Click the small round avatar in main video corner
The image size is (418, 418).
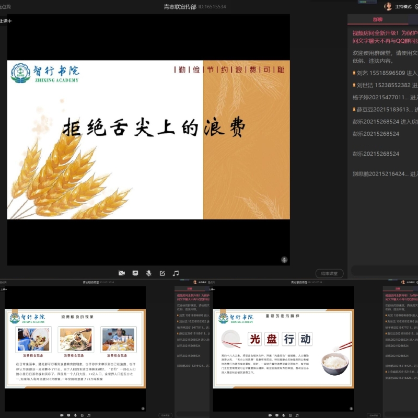click(x=284, y=259)
